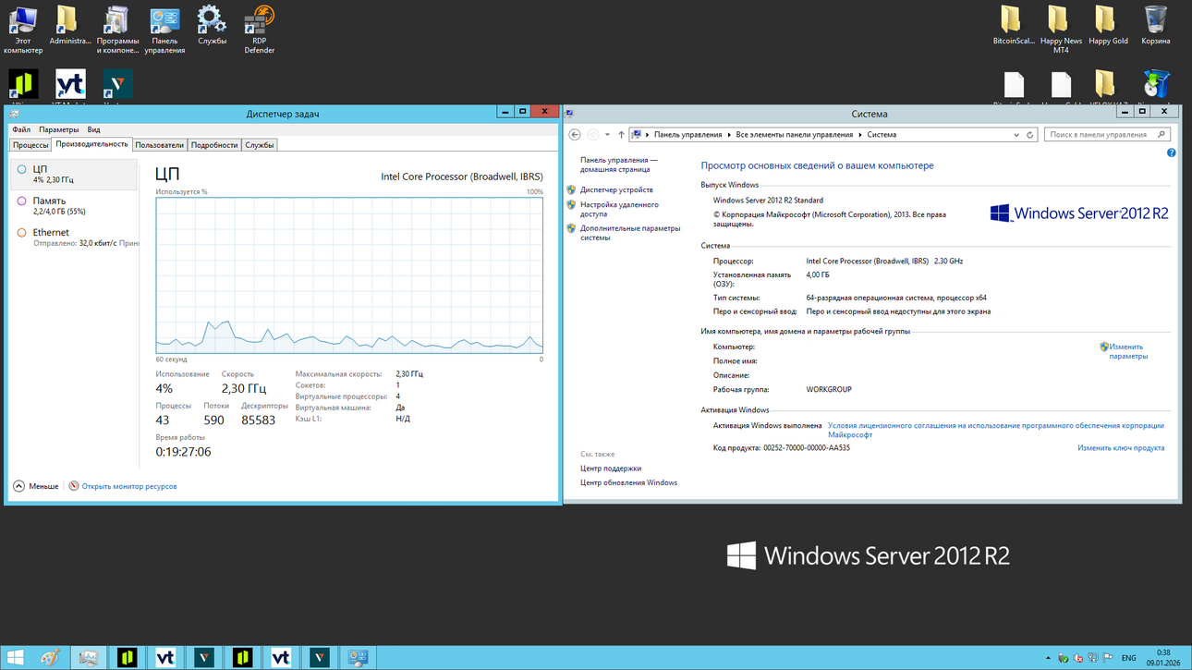Click the Поиск в панели управления field
The height and width of the screenshot is (670, 1192).
pyautogui.click(x=1101, y=135)
